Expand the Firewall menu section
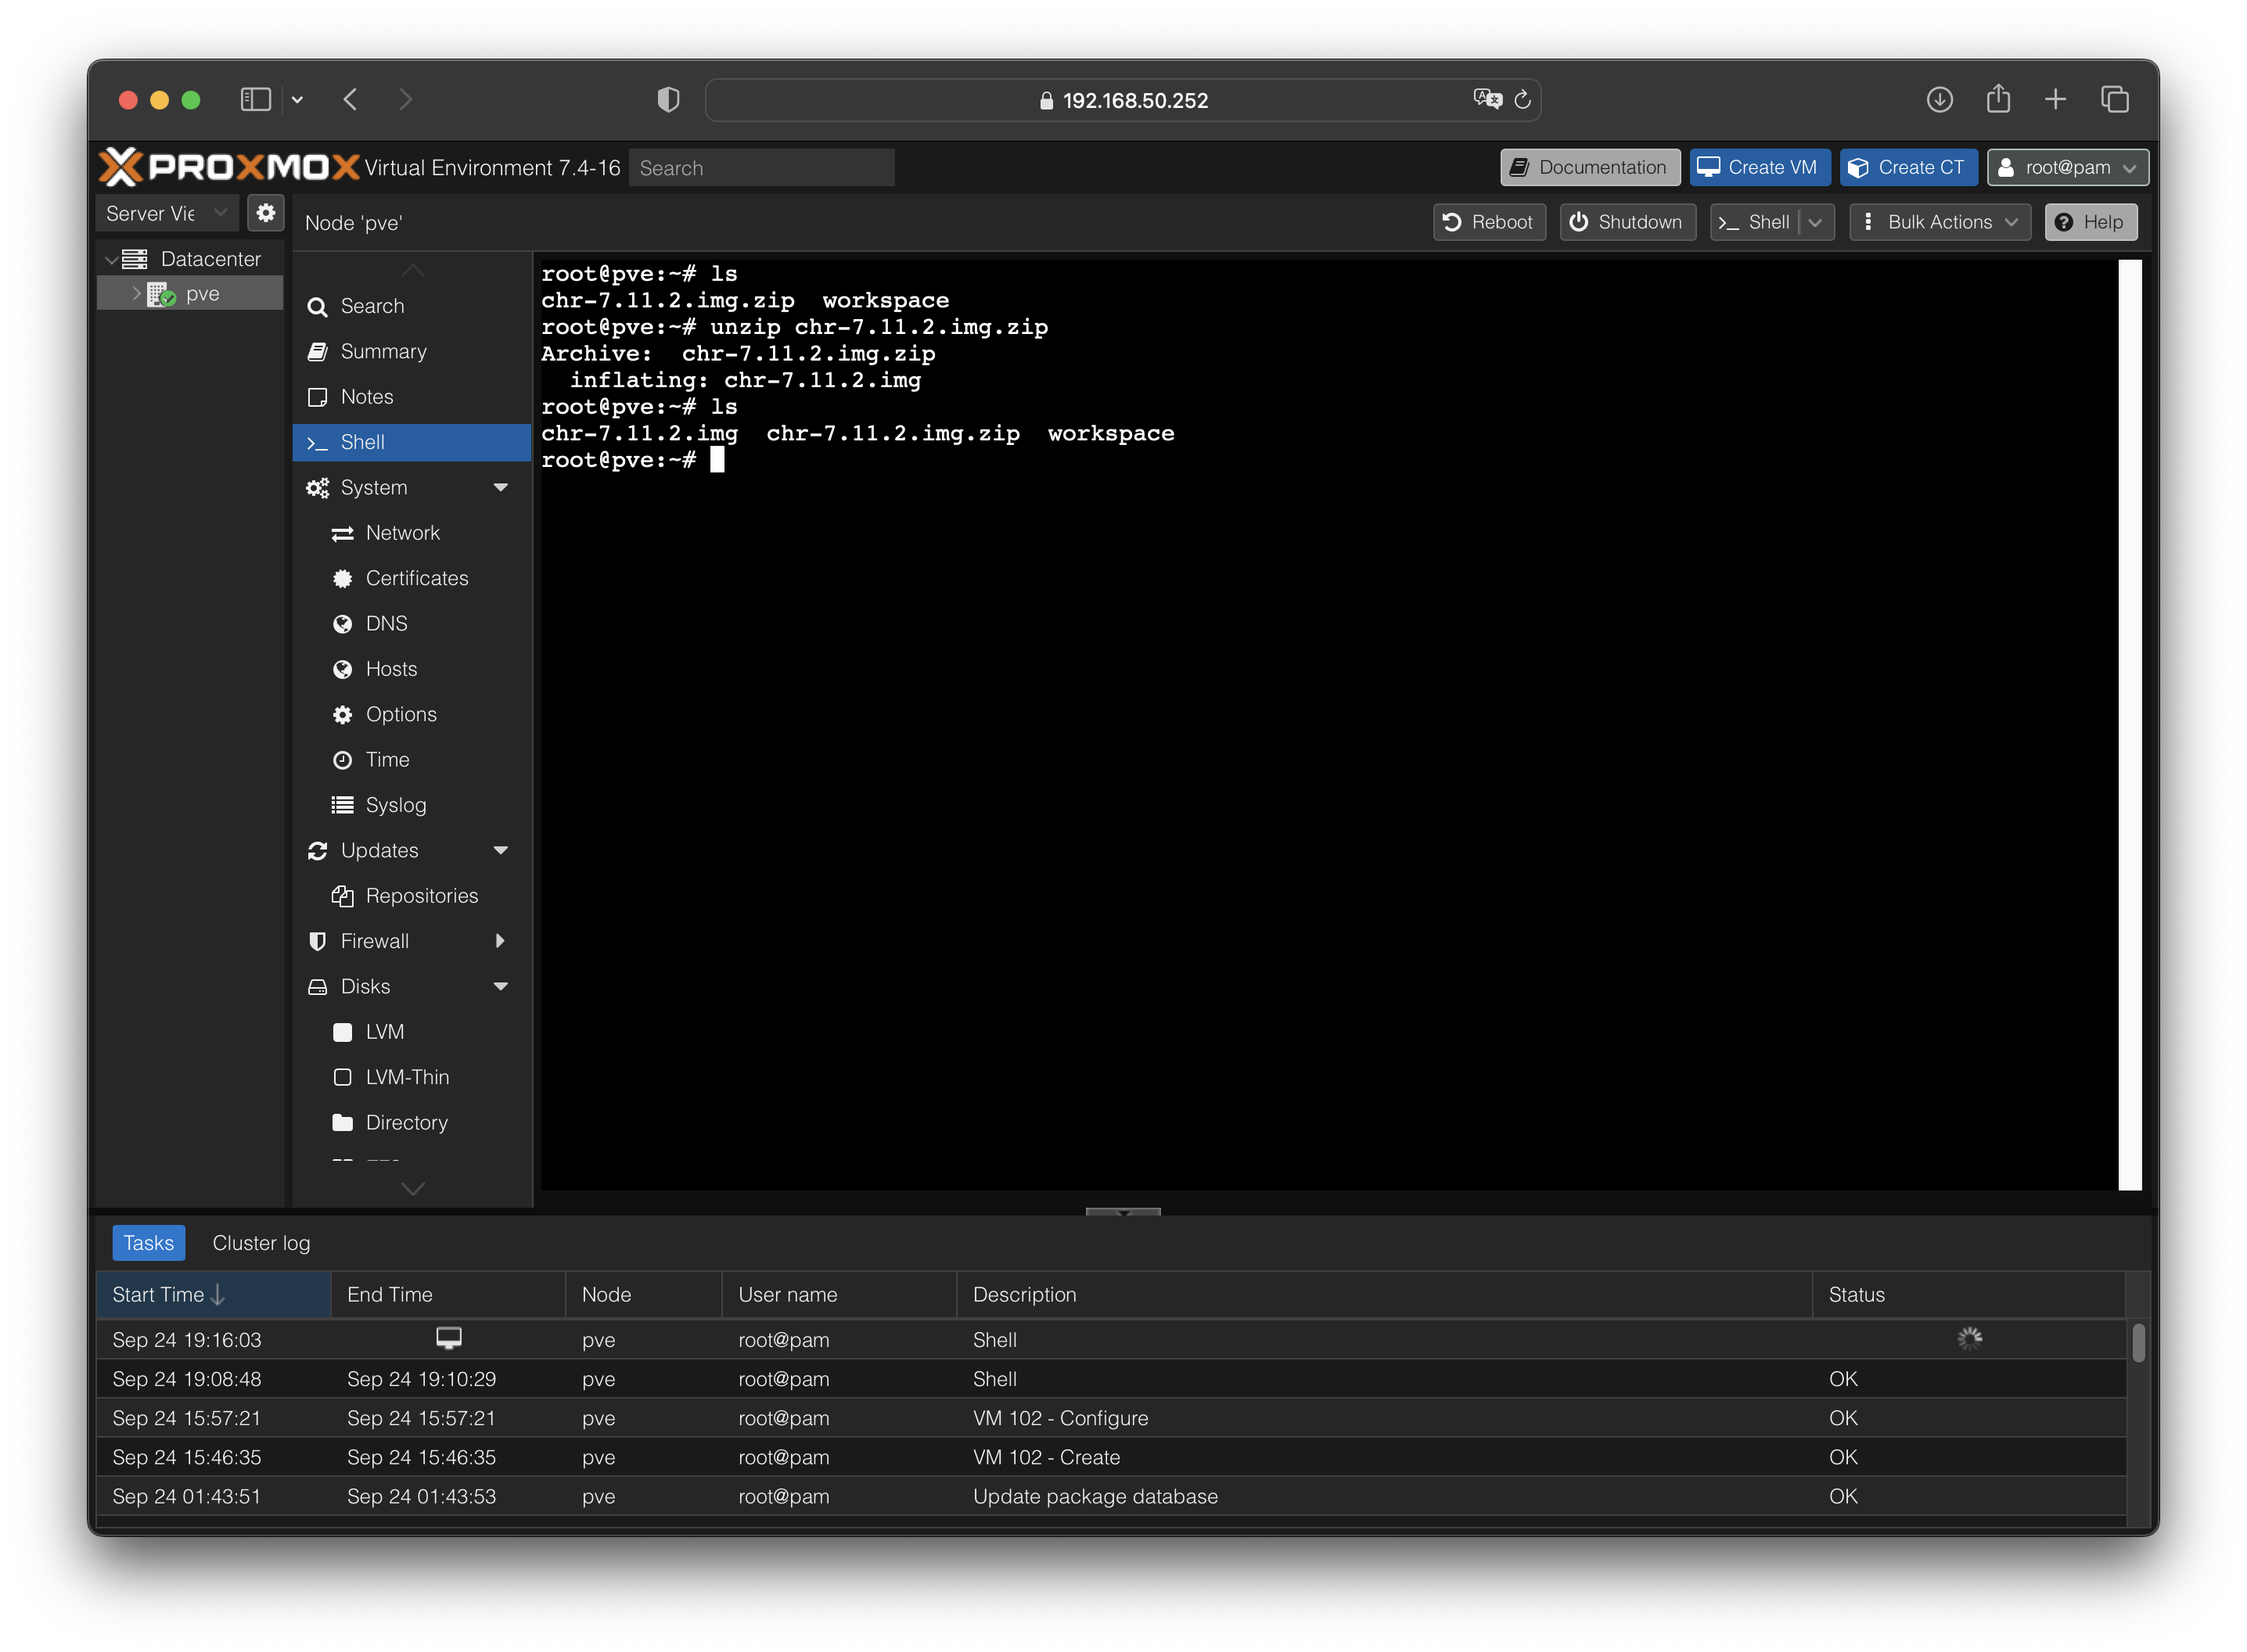 pos(500,941)
